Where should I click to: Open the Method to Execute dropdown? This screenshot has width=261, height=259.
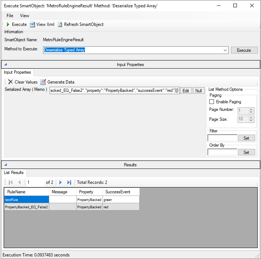[x=225, y=50]
